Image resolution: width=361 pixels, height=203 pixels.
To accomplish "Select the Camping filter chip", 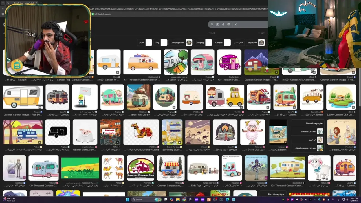I will [x=203, y=43].
